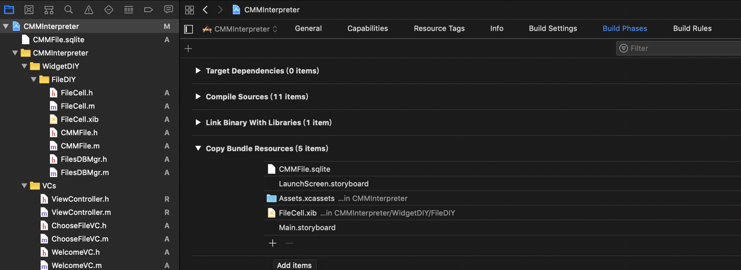Open the CMMInterpreter target dropdown
The height and width of the screenshot is (270, 741).
click(x=240, y=29)
